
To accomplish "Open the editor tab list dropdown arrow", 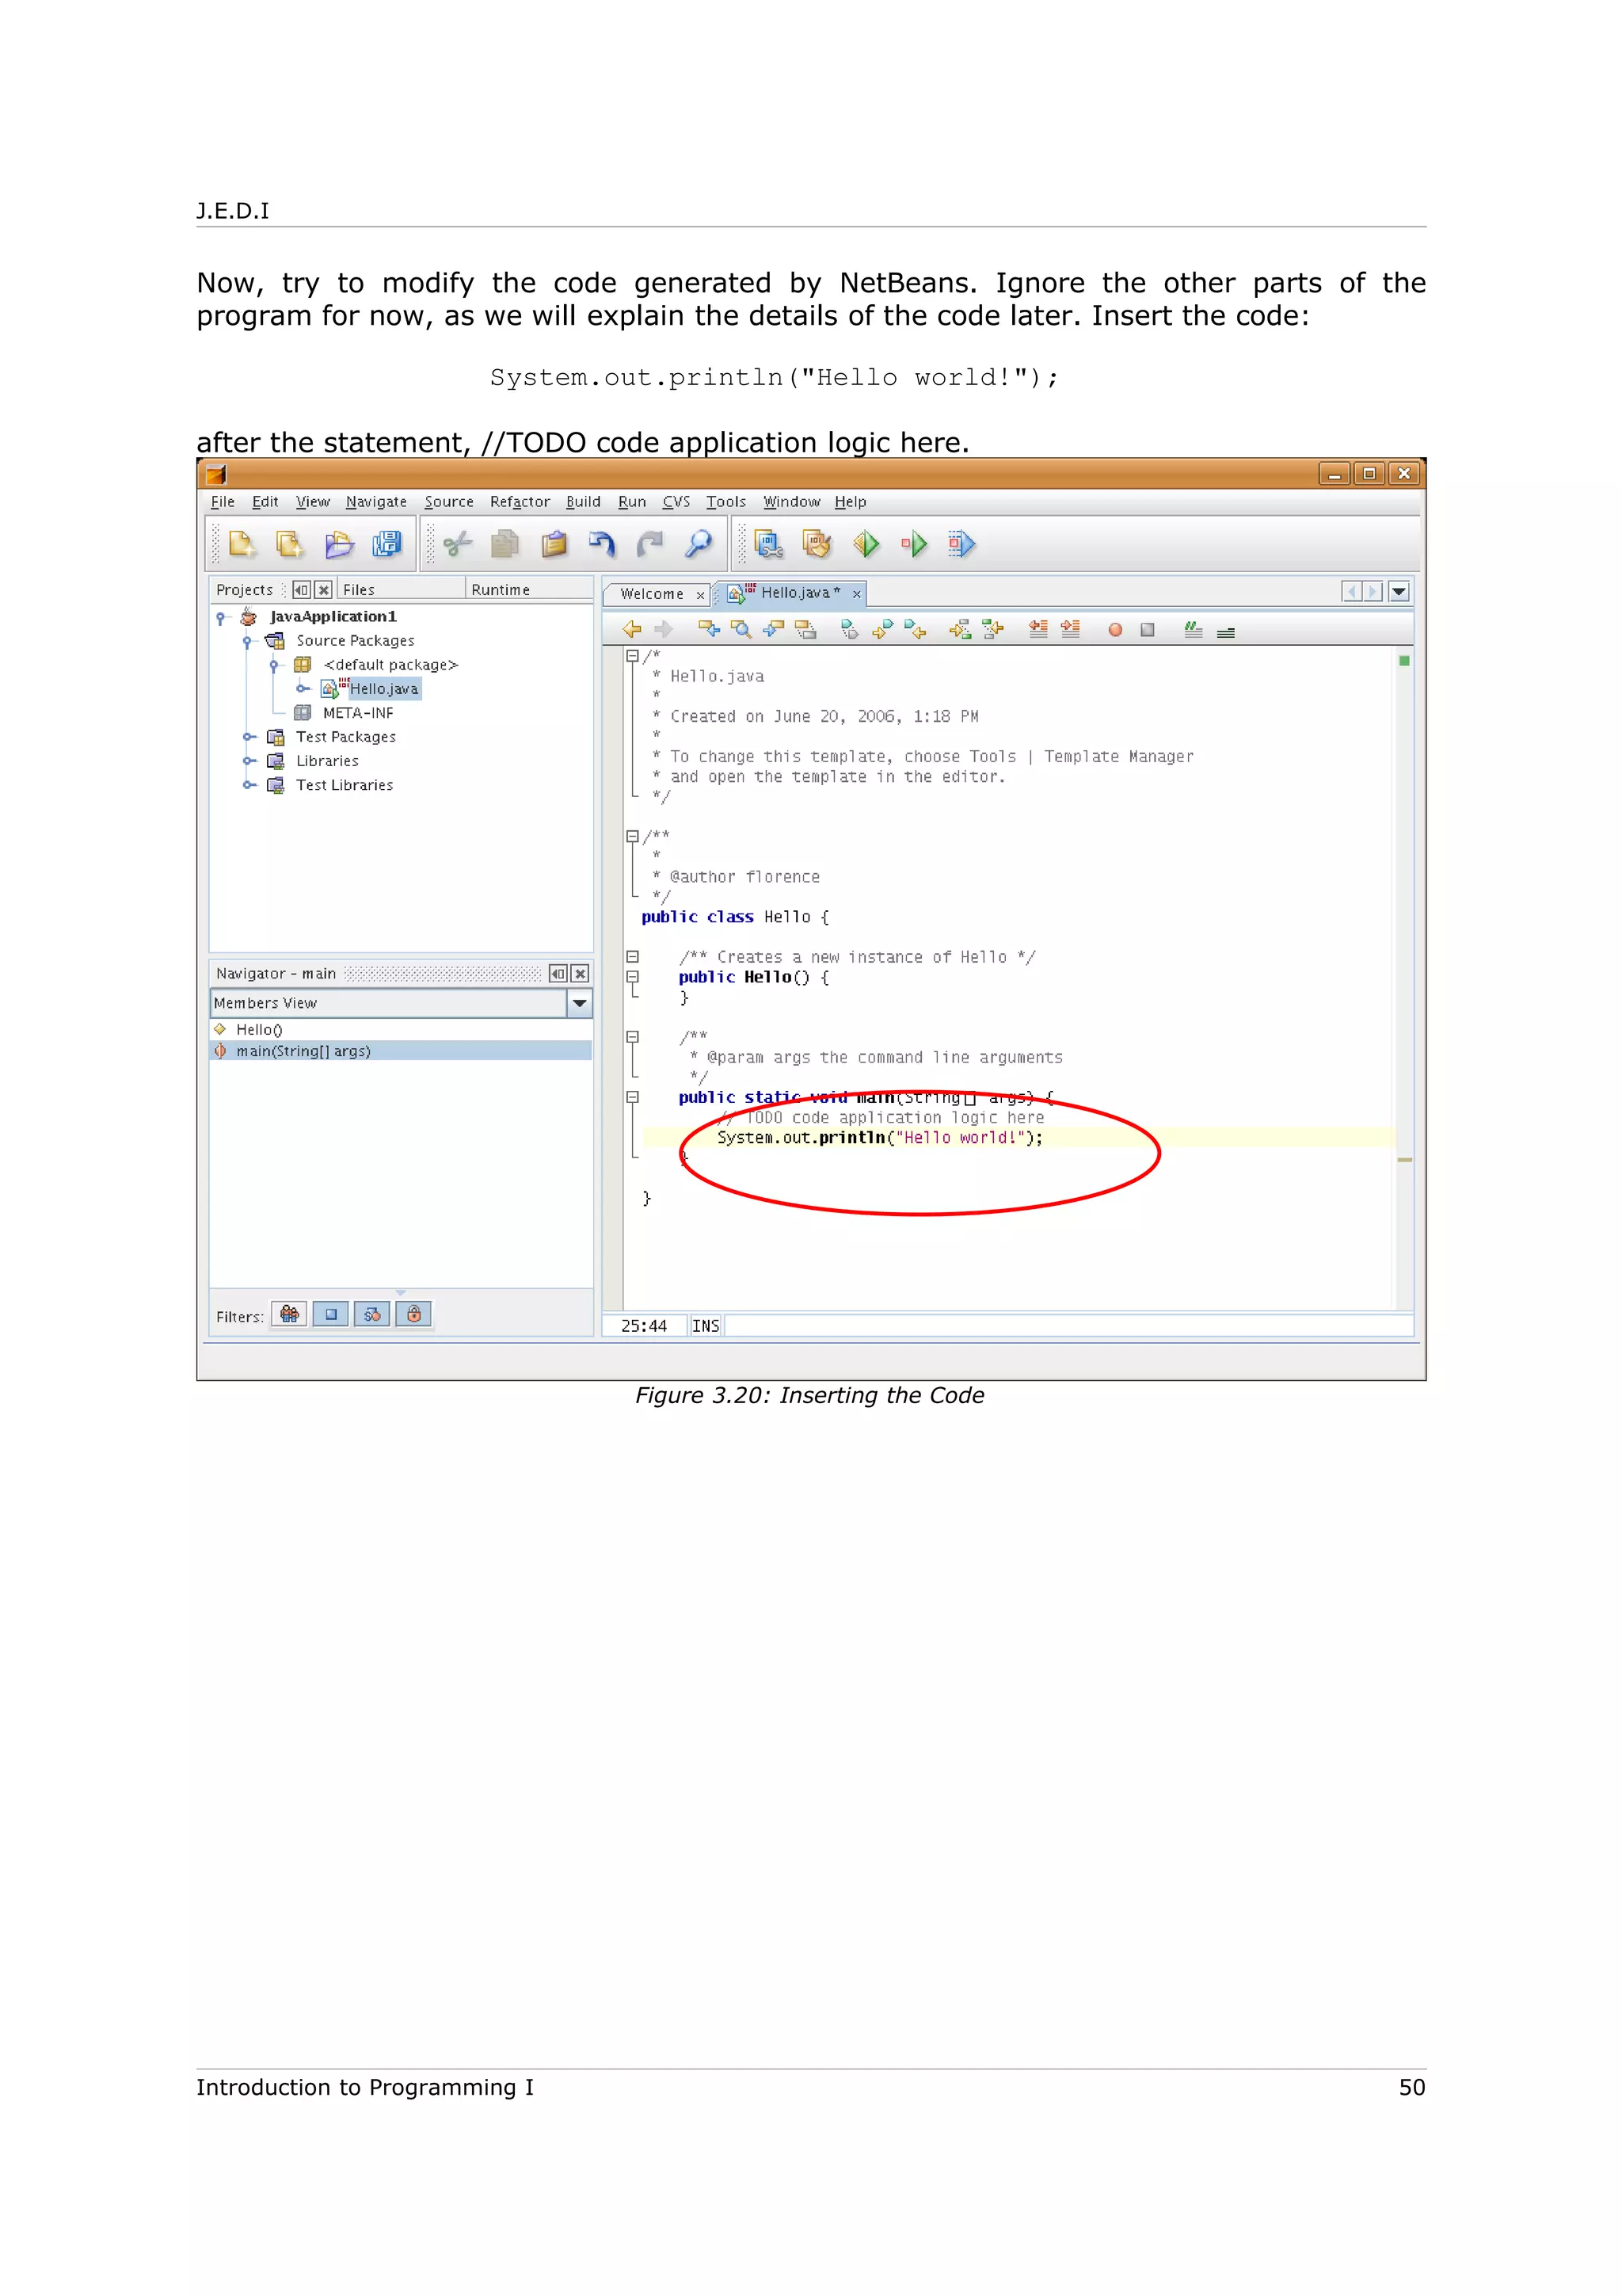I will tap(1399, 592).
